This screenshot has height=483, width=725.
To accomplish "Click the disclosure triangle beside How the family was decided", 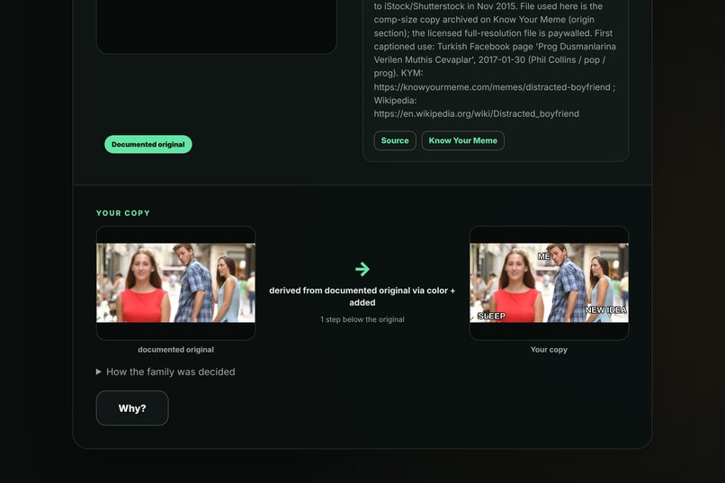I will click(98, 371).
